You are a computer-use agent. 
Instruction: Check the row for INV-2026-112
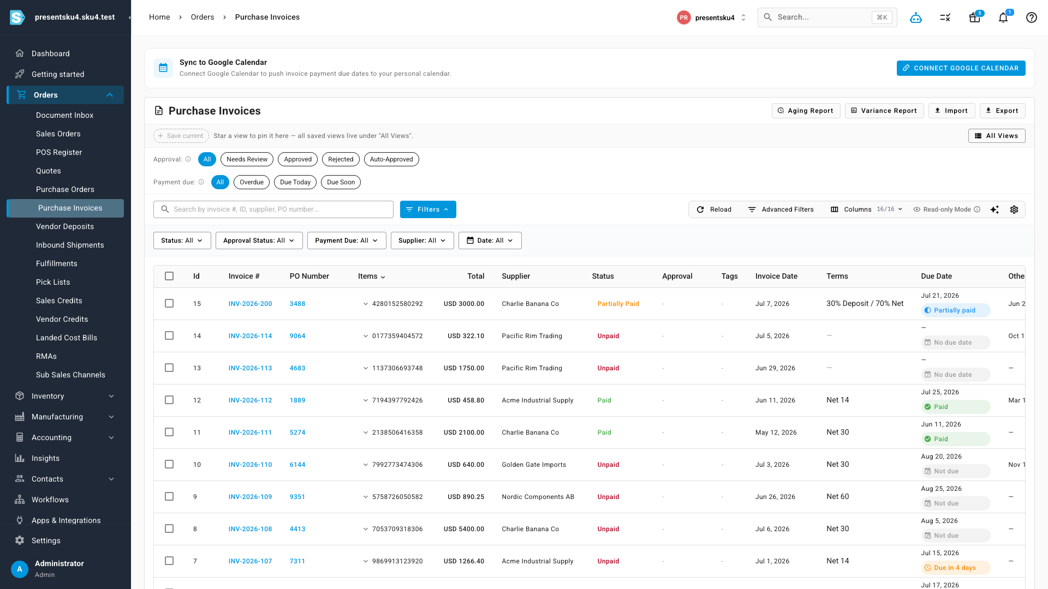(x=169, y=400)
